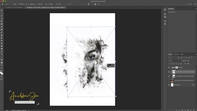Select the Horizontal Type tool
The image size is (197, 111).
2,54
